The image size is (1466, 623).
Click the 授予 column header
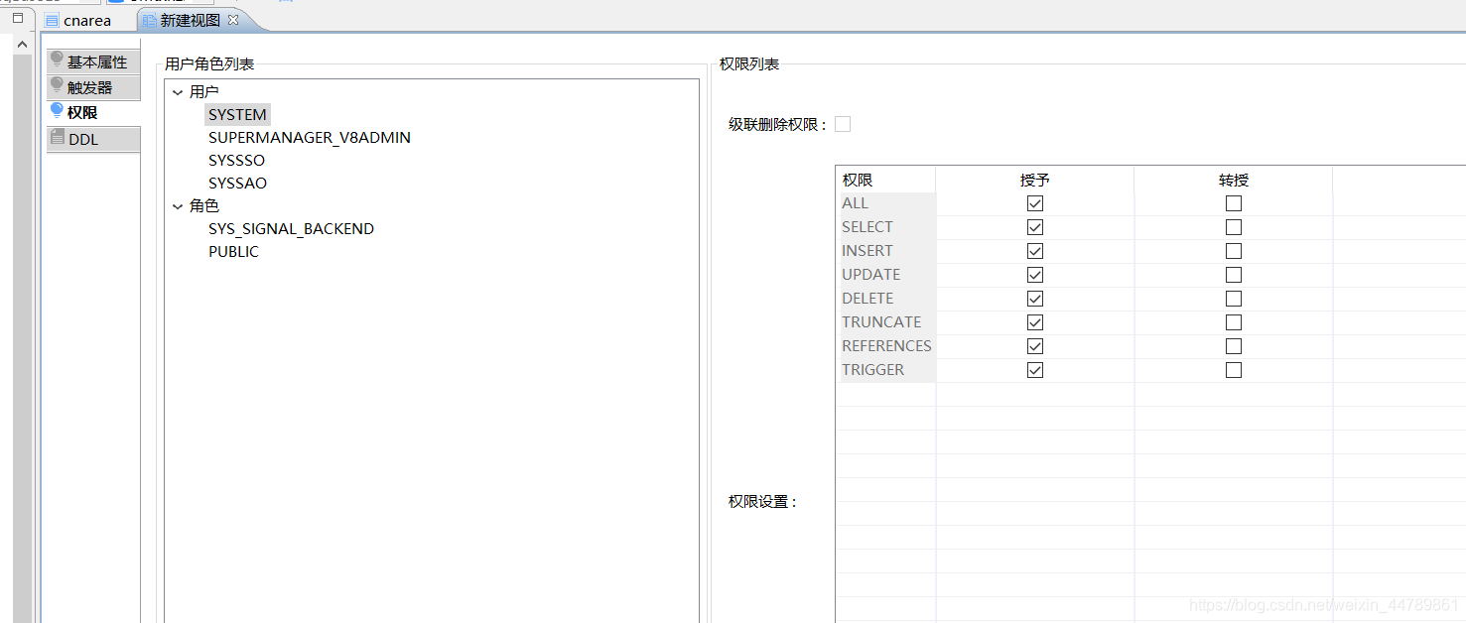[x=1035, y=180]
